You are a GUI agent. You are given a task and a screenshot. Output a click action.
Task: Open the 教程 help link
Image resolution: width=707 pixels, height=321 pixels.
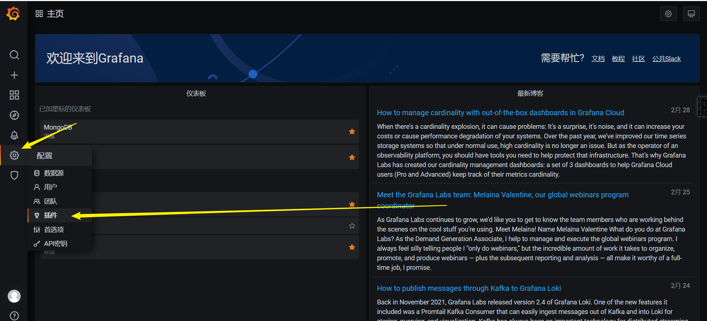pyautogui.click(x=618, y=59)
